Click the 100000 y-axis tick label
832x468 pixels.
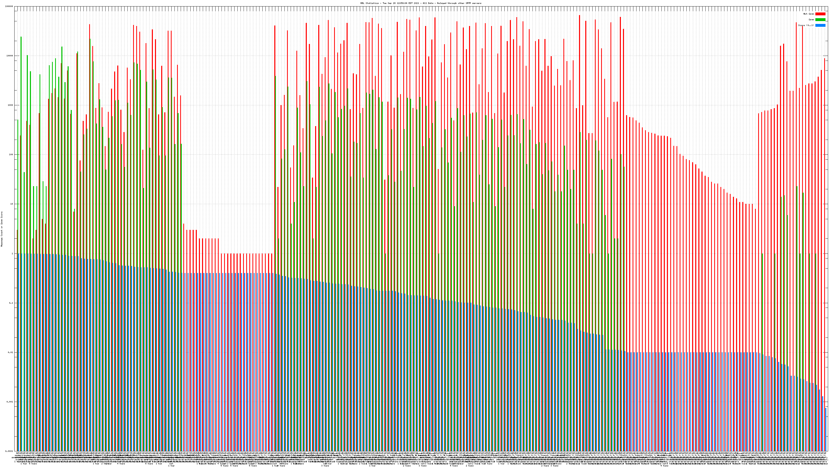point(10,6)
